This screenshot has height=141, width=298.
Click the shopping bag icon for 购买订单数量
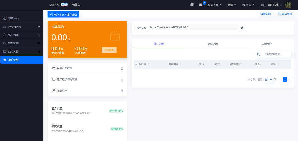[x=54, y=68]
